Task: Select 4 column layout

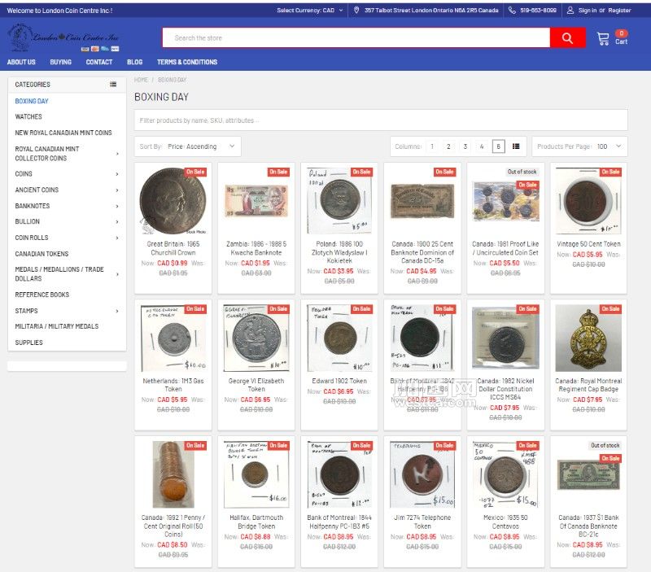Action: (482, 146)
